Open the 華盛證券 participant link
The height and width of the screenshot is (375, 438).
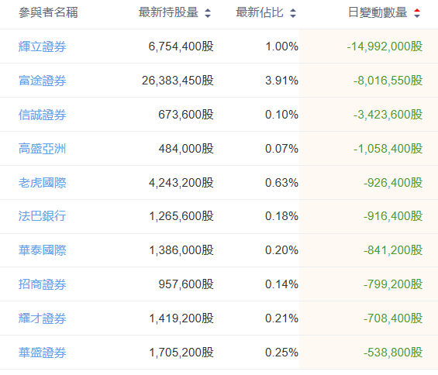pos(42,353)
